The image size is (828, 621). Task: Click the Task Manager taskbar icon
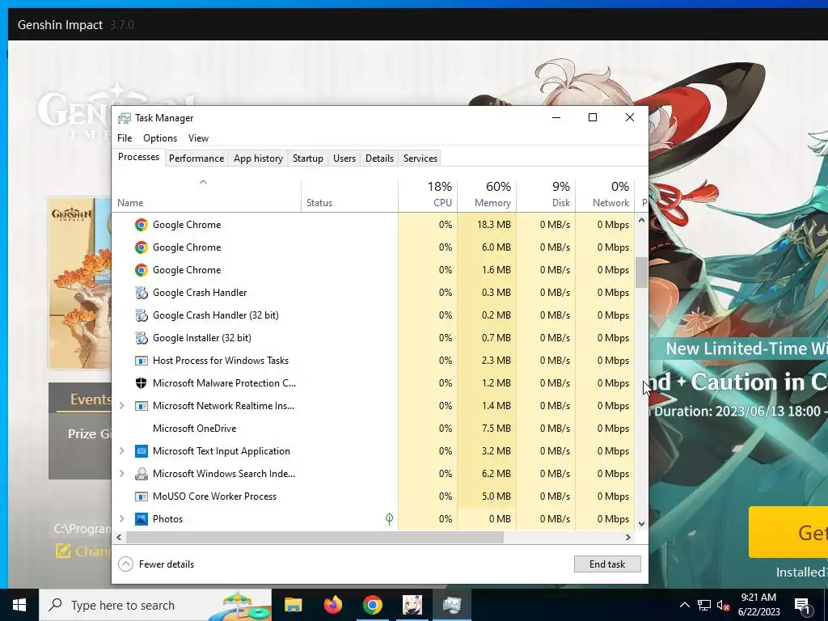(452, 605)
